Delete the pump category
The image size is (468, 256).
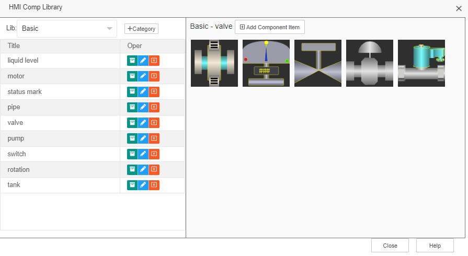pyautogui.click(x=154, y=138)
